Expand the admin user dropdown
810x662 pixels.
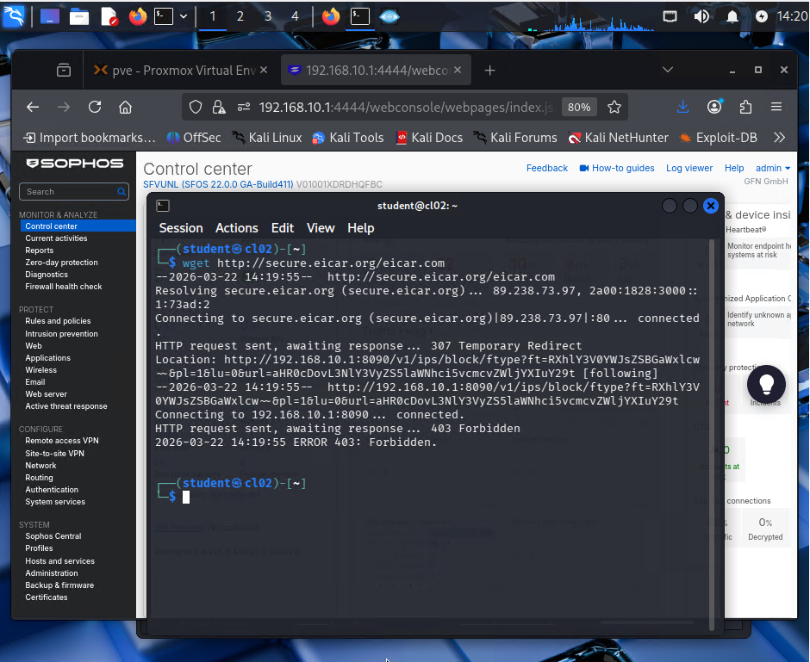[773, 168]
